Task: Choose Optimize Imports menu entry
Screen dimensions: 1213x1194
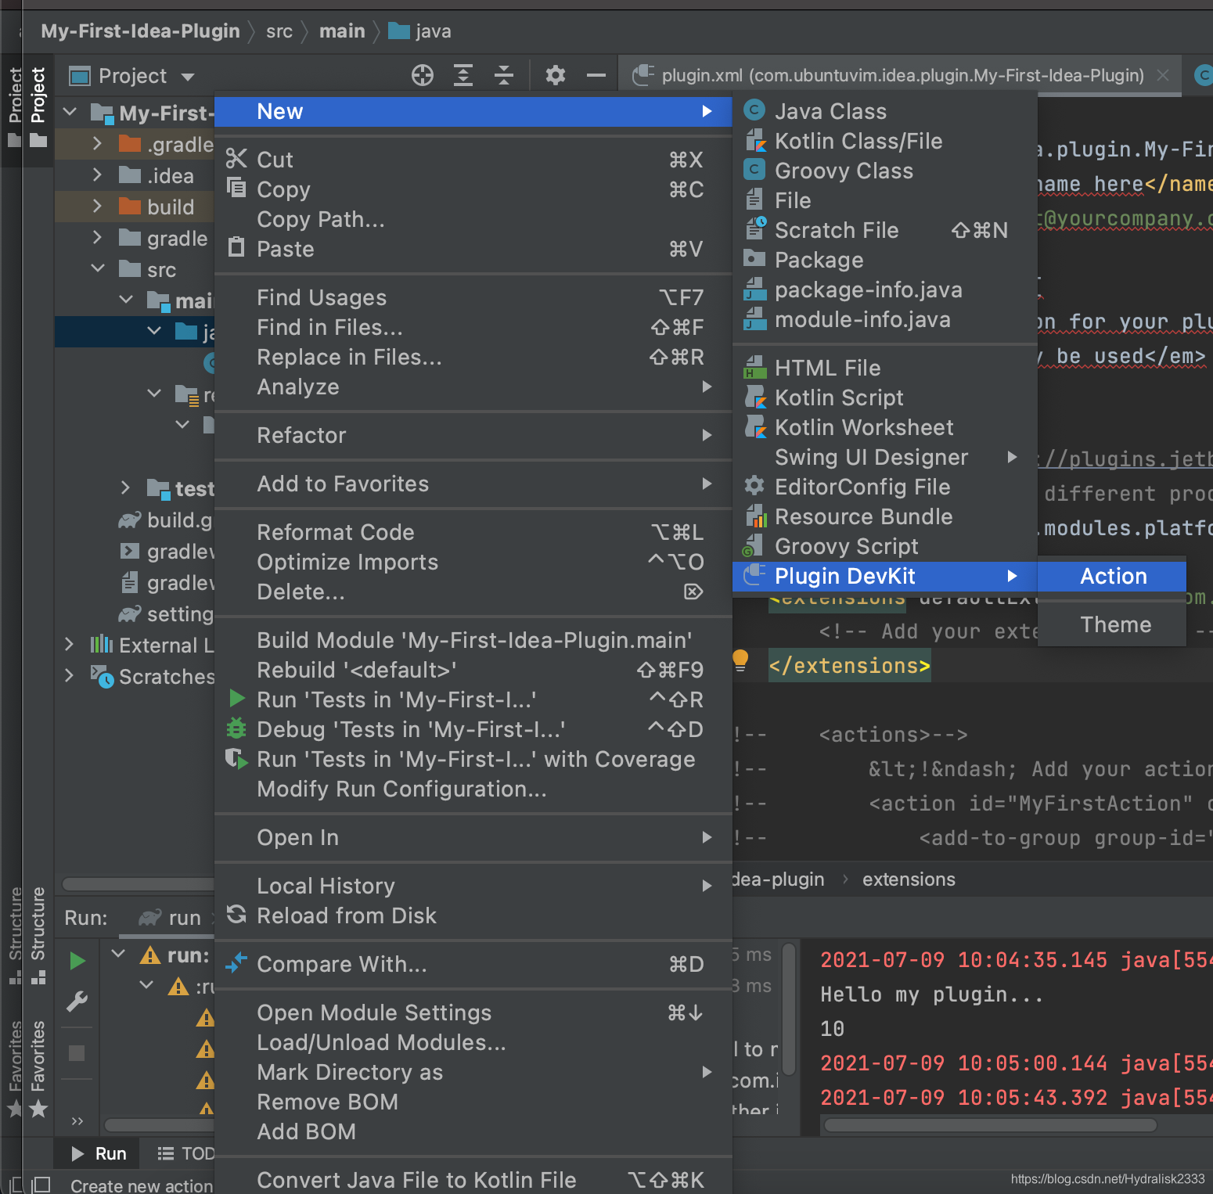Action: [473, 562]
